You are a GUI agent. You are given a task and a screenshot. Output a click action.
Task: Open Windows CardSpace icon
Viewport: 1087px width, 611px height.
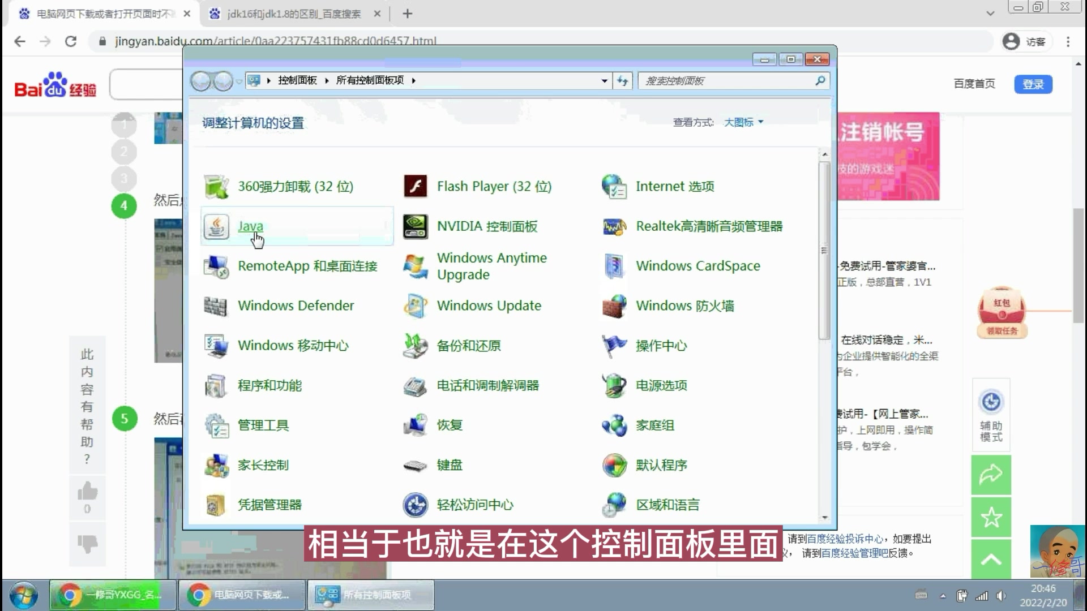(614, 266)
